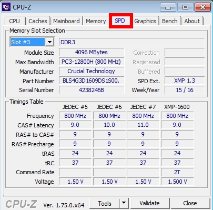Expand the Slot #3 dropdown arrow
The image size is (213, 210).
click(x=49, y=42)
